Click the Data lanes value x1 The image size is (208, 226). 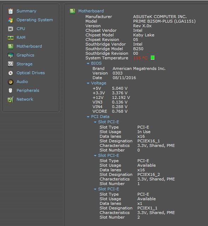point(140,203)
